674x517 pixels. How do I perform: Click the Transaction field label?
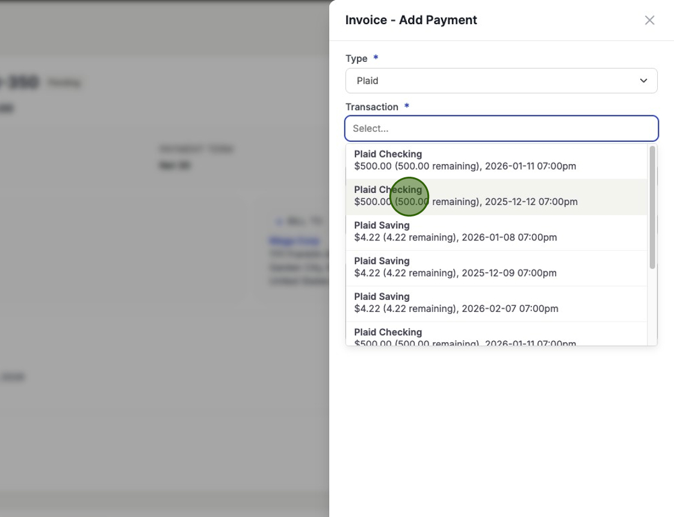[372, 107]
